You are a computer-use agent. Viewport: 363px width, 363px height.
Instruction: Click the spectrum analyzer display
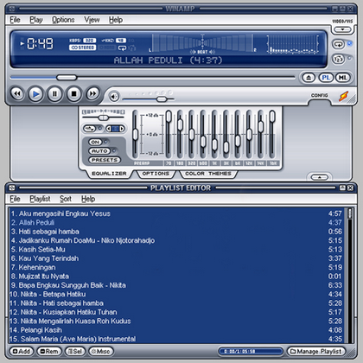tap(293, 44)
